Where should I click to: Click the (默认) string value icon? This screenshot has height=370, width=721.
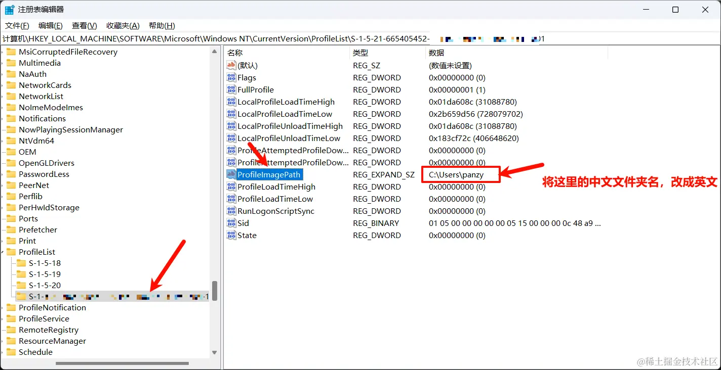click(x=231, y=65)
